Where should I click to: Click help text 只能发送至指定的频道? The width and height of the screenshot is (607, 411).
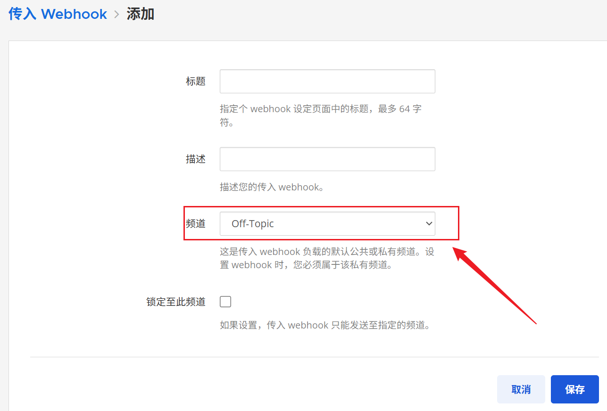[325, 325]
